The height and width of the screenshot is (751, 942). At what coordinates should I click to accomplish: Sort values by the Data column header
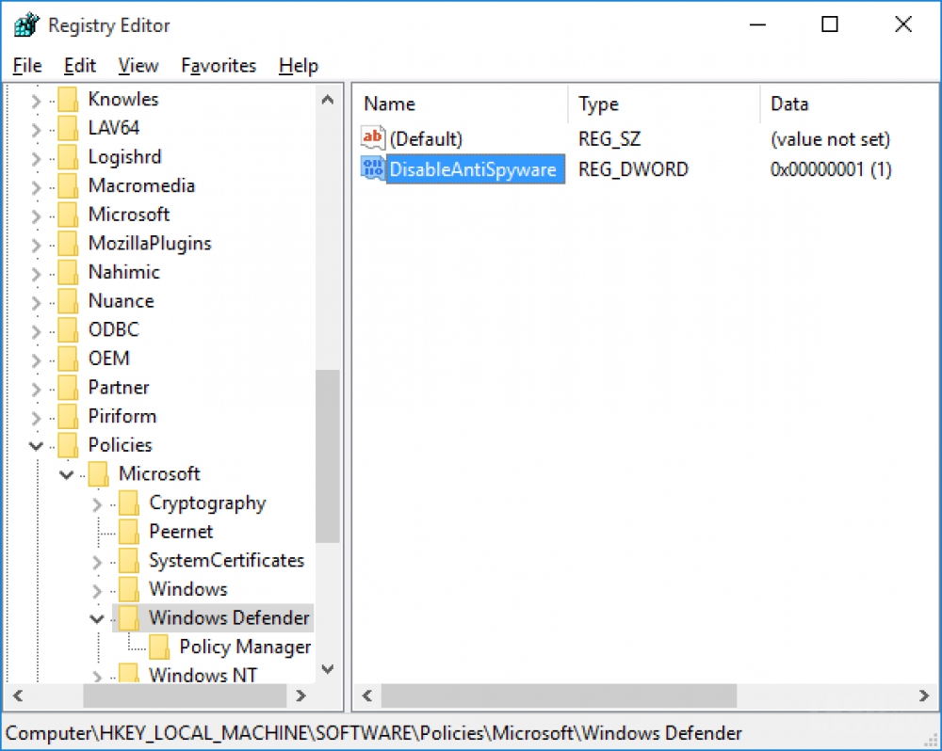point(850,104)
